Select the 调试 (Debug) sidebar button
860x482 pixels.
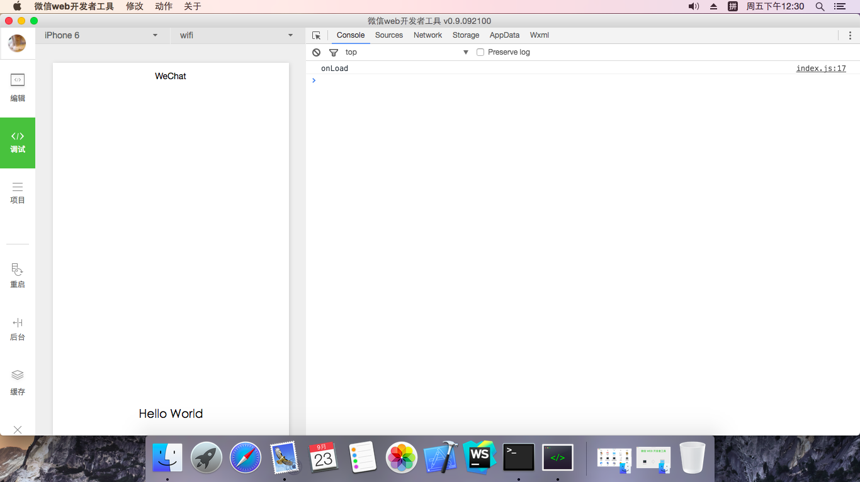(x=18, y=143)
